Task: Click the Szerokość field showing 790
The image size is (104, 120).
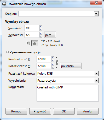Action: pos(32,28)
